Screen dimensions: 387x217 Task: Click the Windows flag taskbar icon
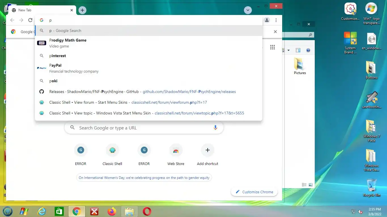pyautogui.click(x=24, y=211)
